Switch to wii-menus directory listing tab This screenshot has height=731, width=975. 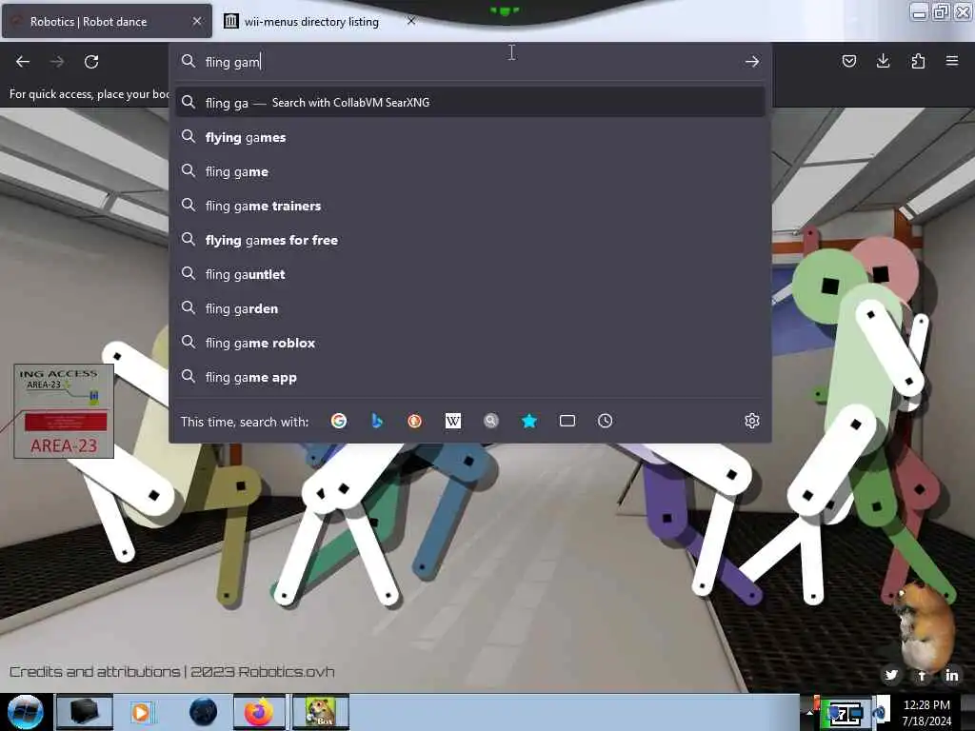[x=311, y=22]
